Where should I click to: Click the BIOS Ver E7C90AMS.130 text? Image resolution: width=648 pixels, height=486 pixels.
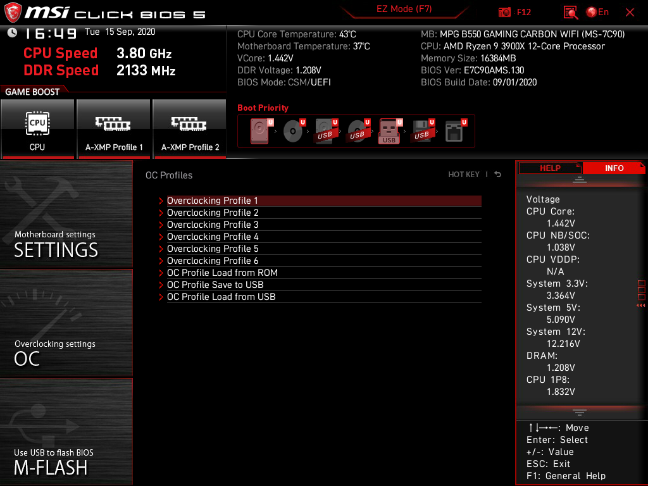tap(472, 70)
